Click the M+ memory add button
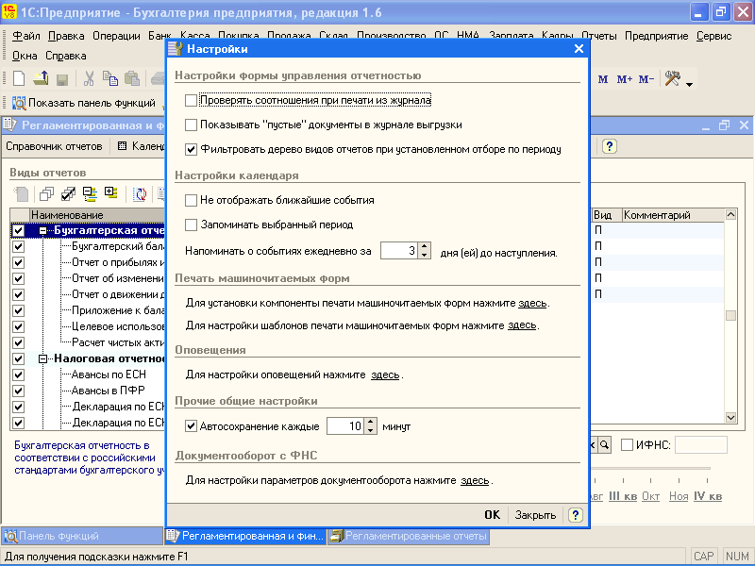755x566 pixels. 625,79
